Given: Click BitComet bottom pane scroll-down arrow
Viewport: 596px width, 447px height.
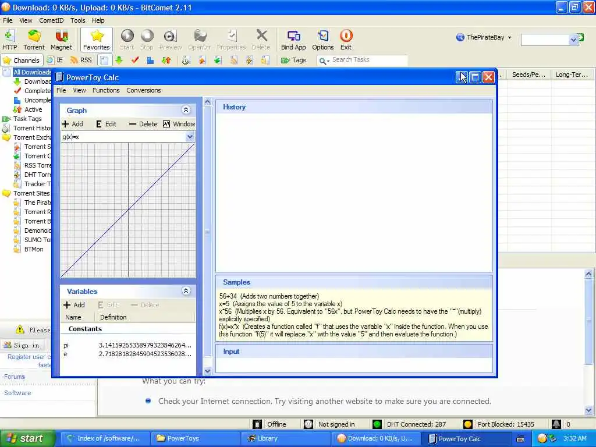Looking at the screenshot, I should coord(588,410).
